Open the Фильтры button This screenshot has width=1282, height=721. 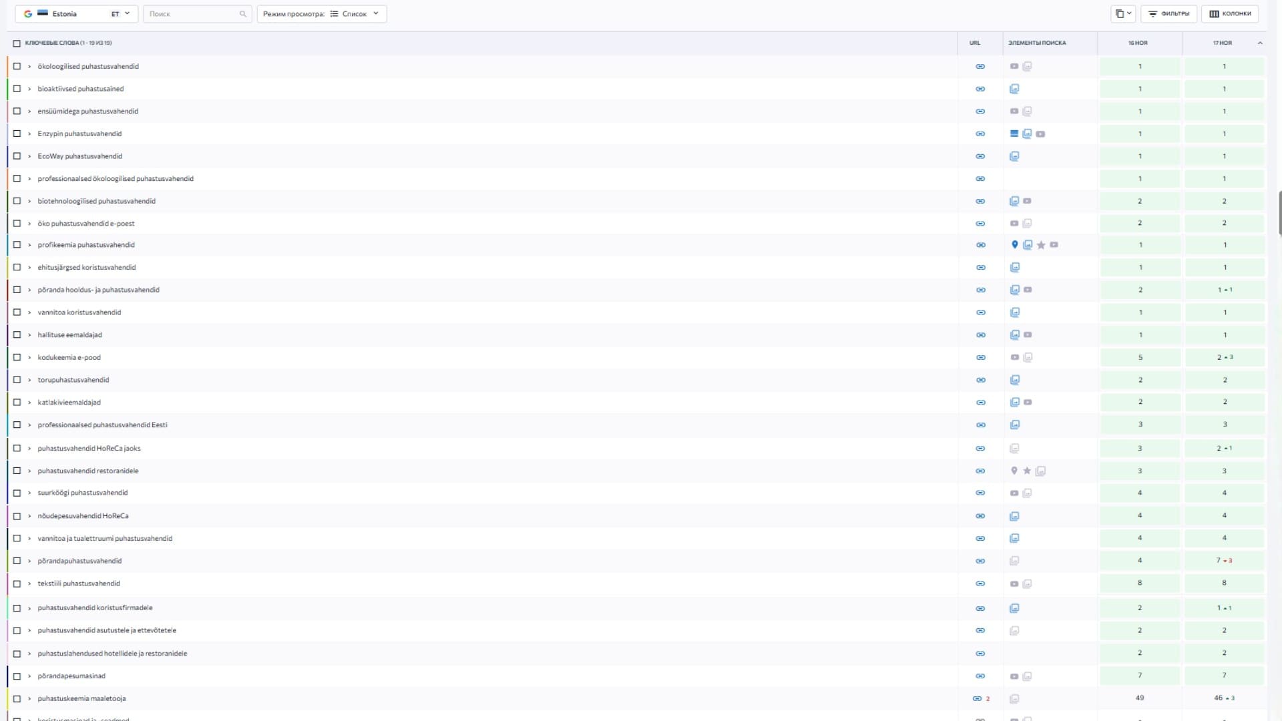pos(1168,14)
